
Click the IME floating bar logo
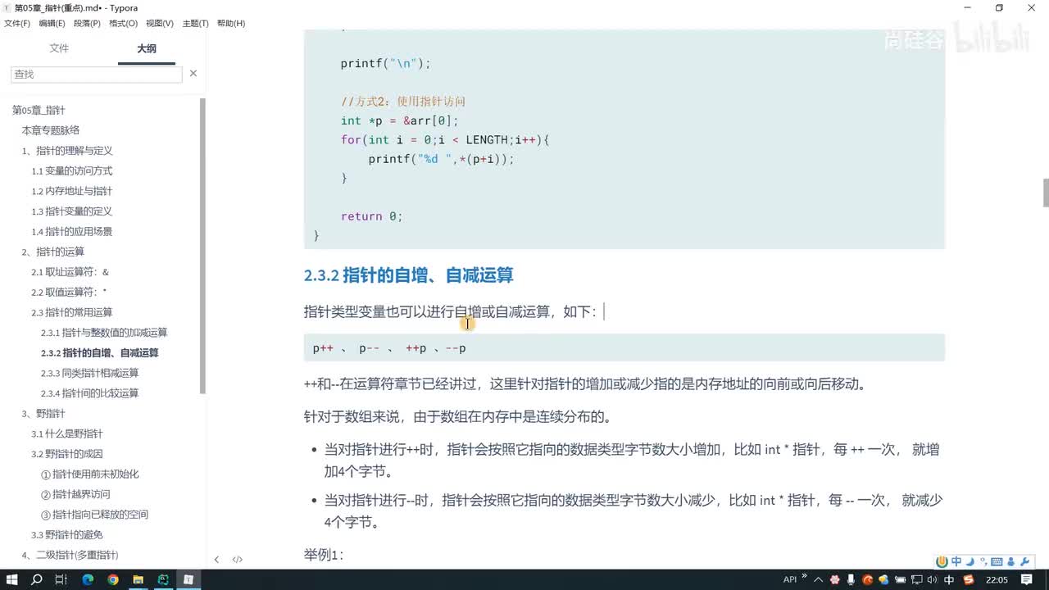pyautogui.click(x=942, y=561)
